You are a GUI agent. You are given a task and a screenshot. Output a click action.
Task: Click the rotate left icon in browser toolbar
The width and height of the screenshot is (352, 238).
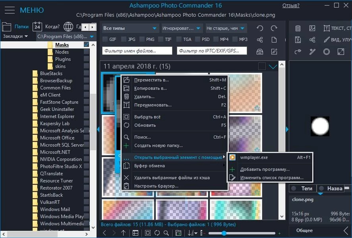(260, 28)
